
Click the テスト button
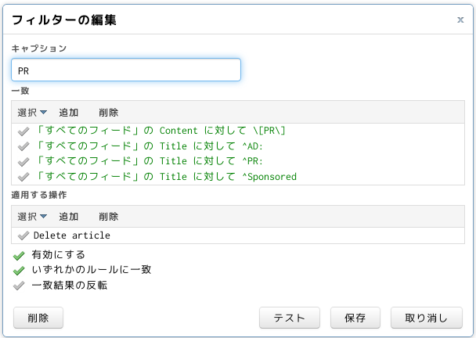pos(290,318)
